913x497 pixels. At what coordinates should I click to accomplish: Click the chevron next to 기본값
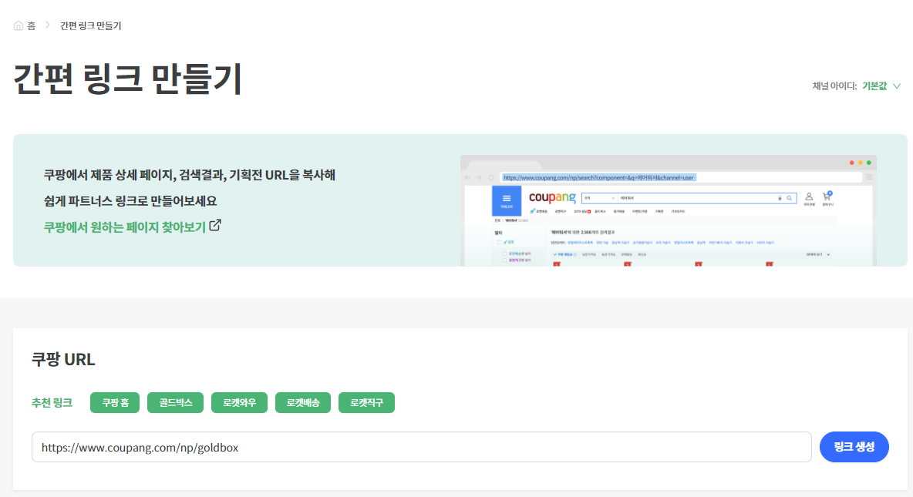[897, 86]
